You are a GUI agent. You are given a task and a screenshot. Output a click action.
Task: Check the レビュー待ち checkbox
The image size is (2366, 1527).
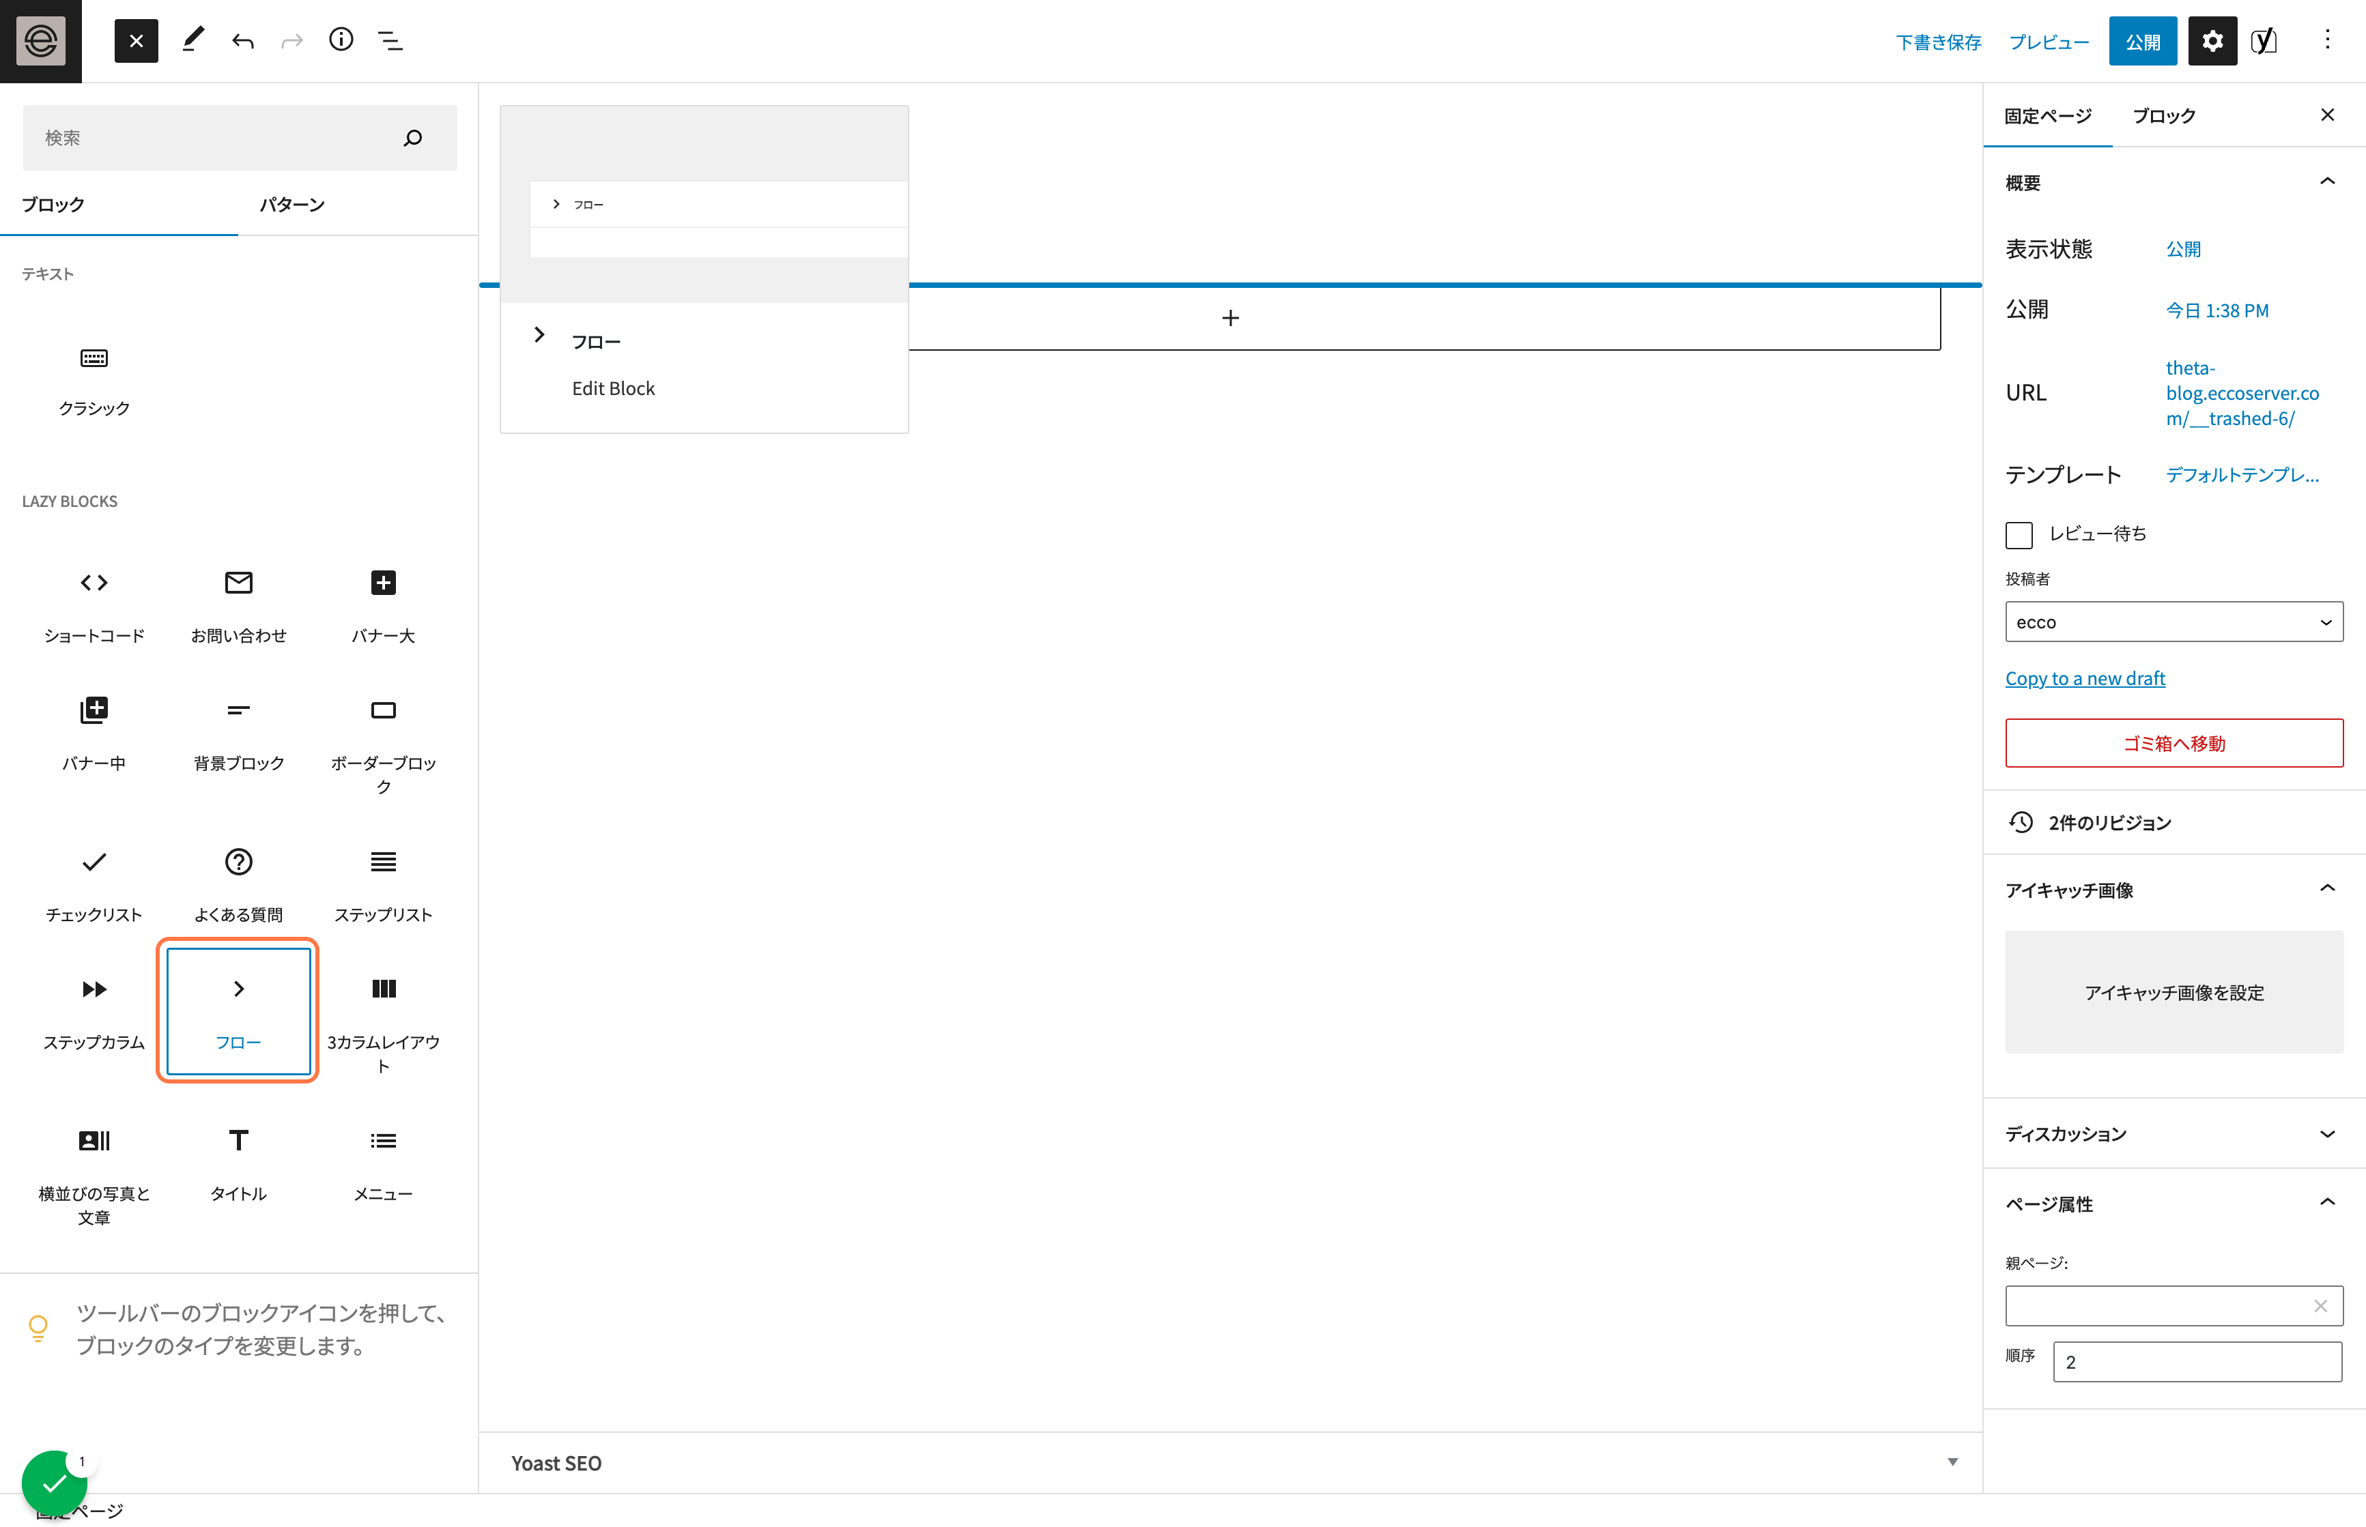tap(2019, 534)
